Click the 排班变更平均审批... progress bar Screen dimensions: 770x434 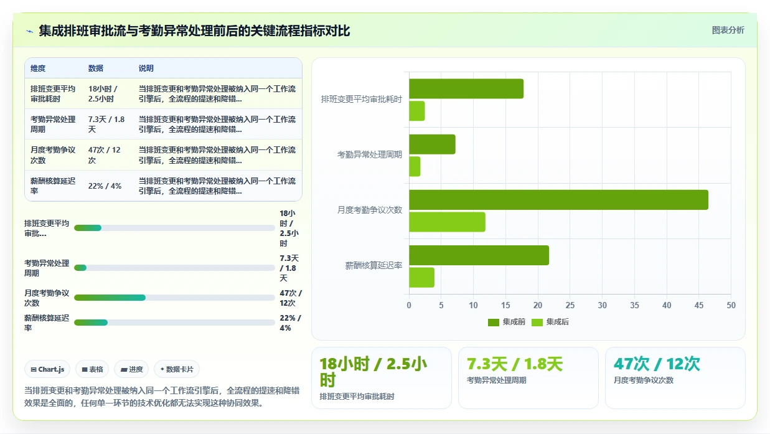coord(174,228)
